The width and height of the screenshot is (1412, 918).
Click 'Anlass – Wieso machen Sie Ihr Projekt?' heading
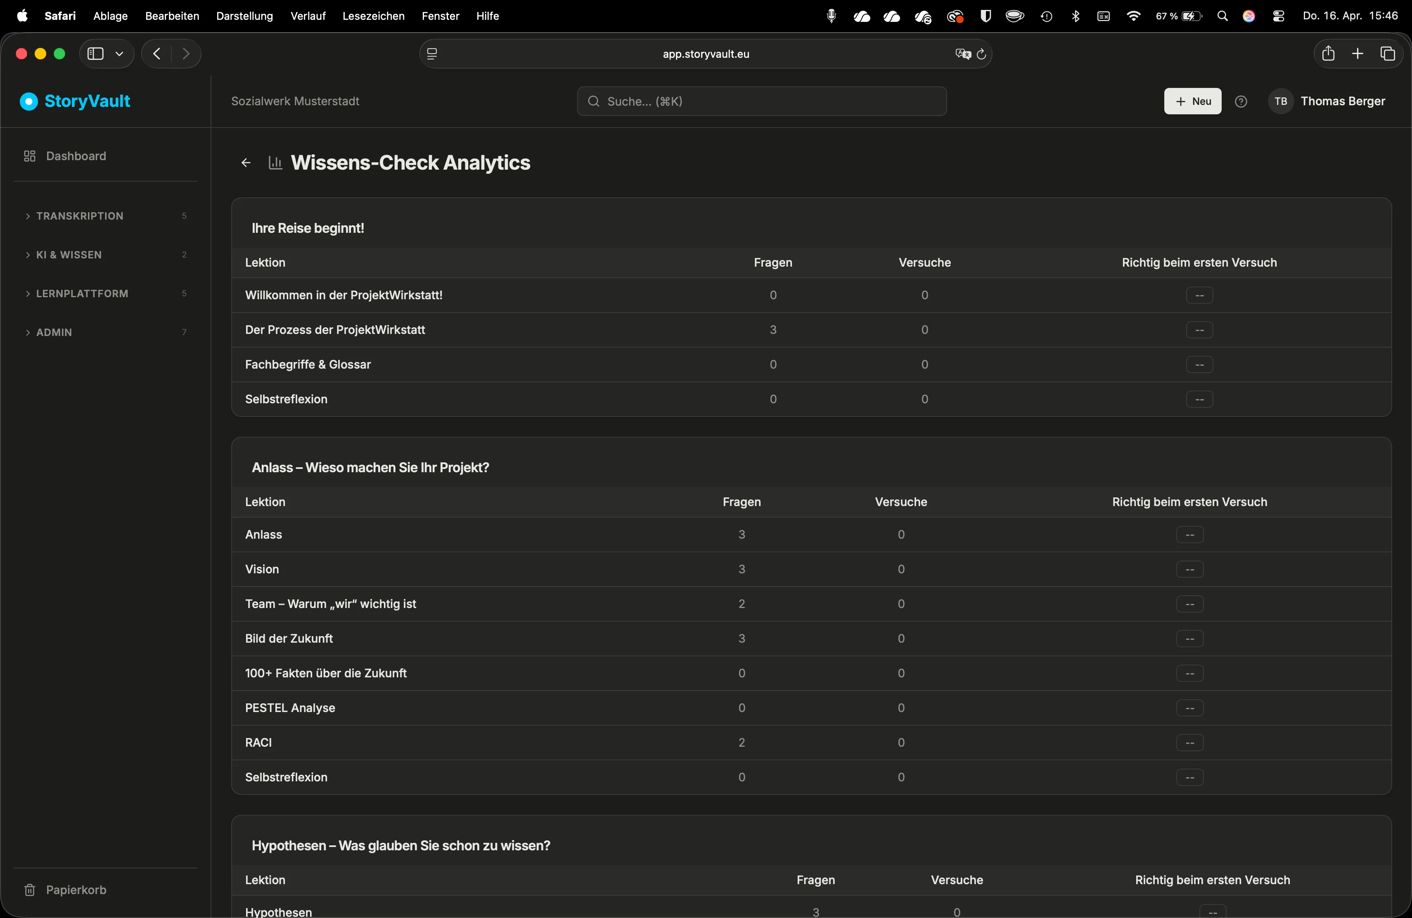pos(370,468)
